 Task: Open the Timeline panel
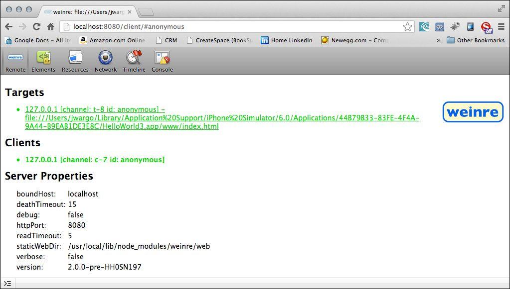point(134,61)
